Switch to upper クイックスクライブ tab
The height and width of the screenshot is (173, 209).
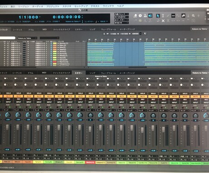pos(61,30)
